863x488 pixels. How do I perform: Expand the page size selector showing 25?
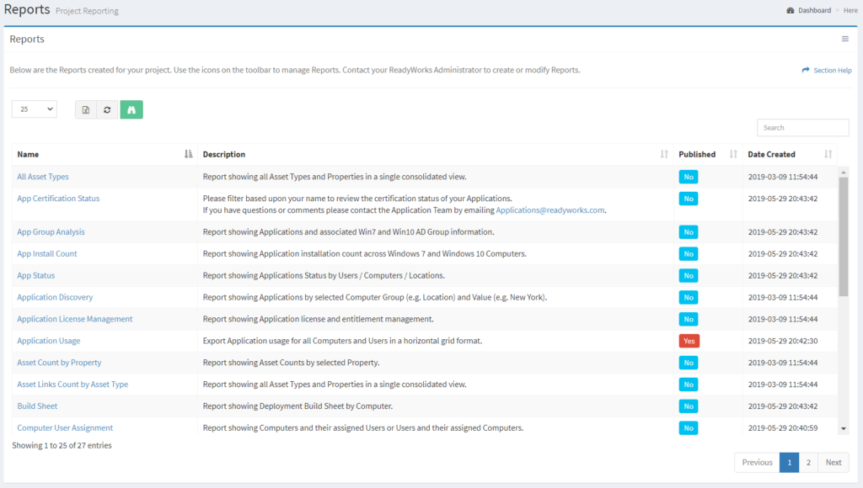click(34, 109)
